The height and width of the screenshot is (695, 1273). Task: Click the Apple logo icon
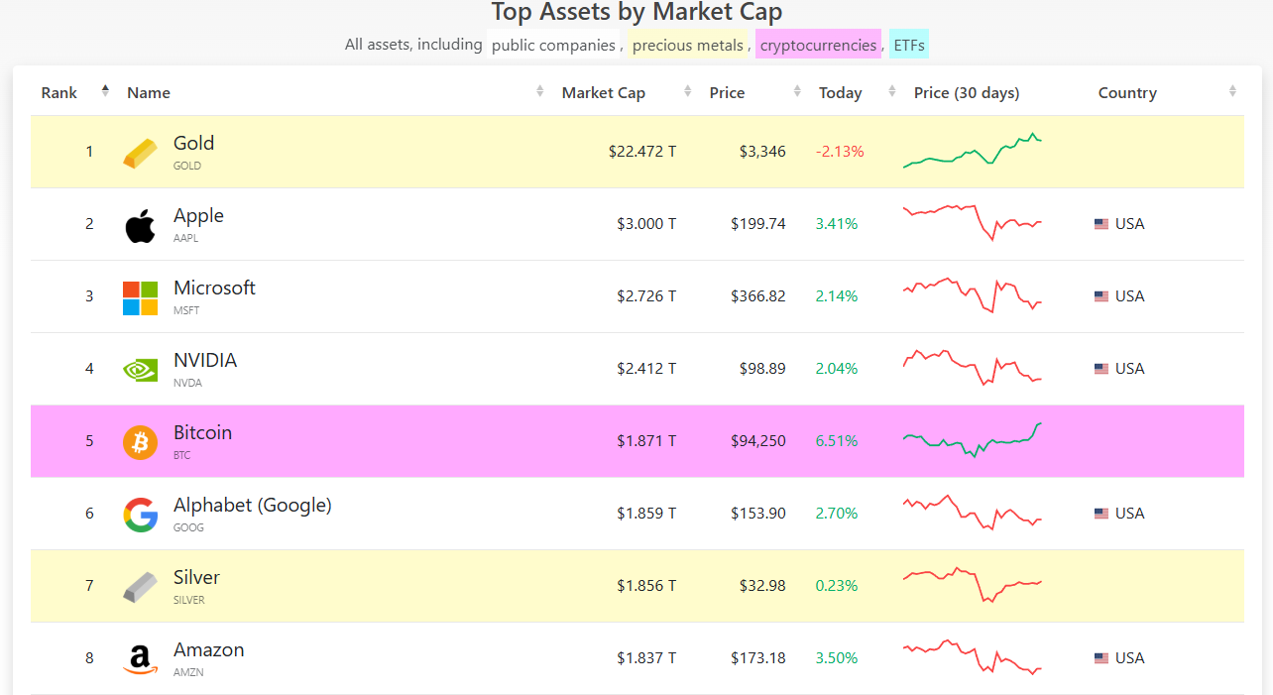(140, 226)
